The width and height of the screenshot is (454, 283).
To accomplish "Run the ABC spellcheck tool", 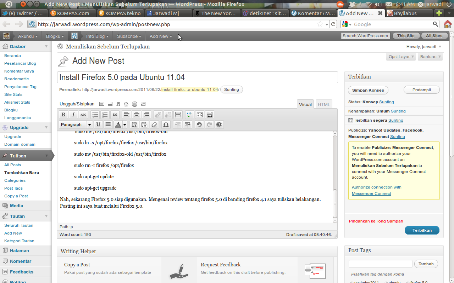I will (x=189, y=115).
